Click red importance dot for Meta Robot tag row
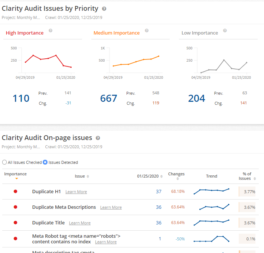264x253 pixels. (16, 239)
